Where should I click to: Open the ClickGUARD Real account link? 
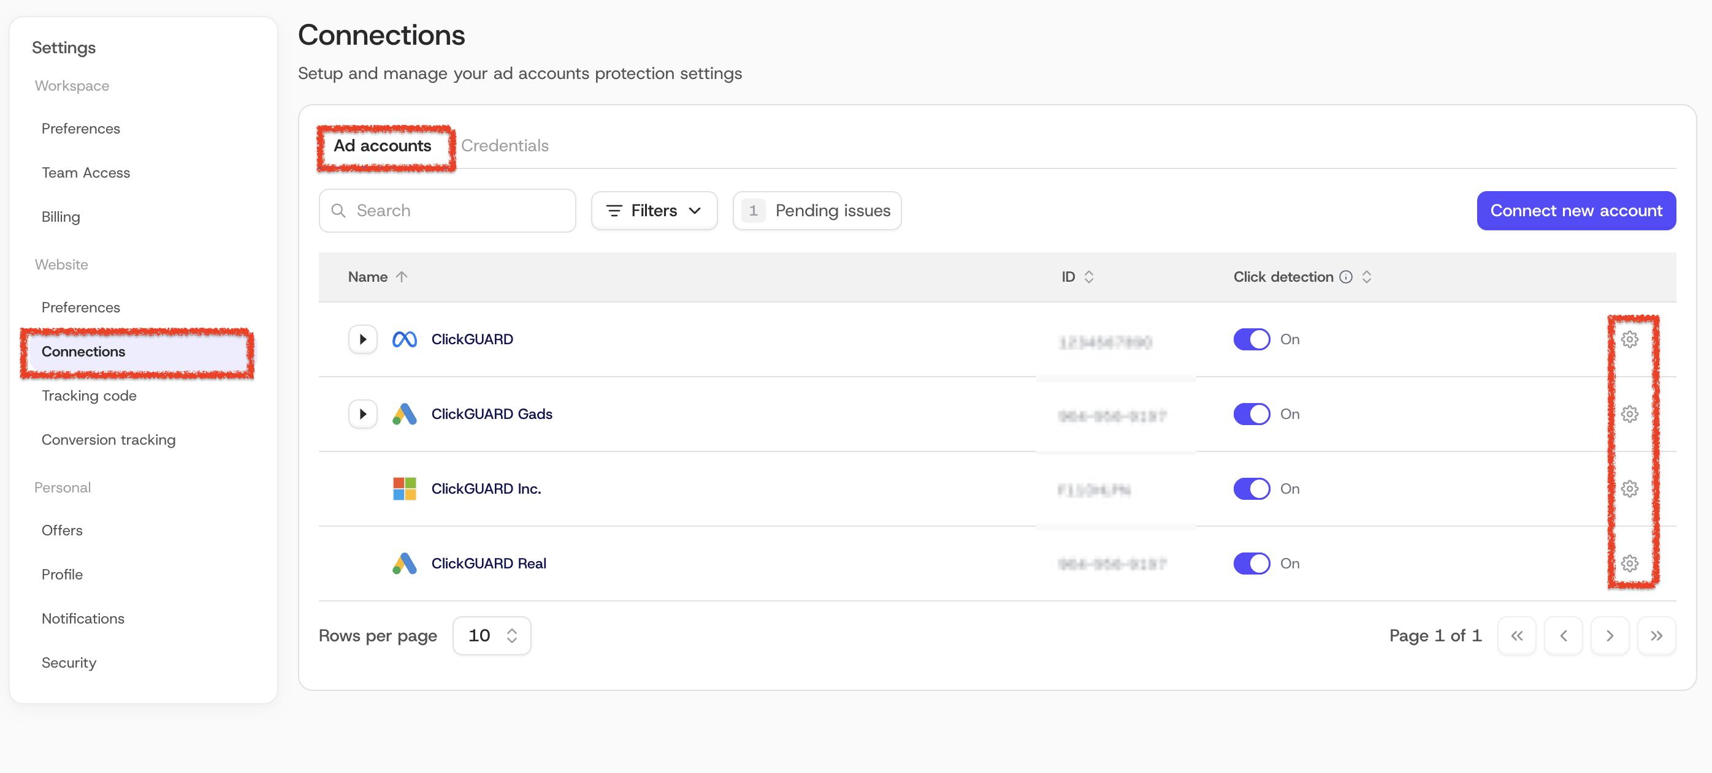[489, 564]
